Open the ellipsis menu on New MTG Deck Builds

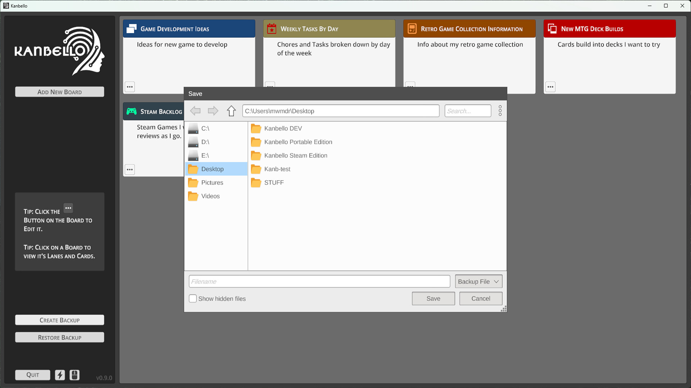[550, 87]
